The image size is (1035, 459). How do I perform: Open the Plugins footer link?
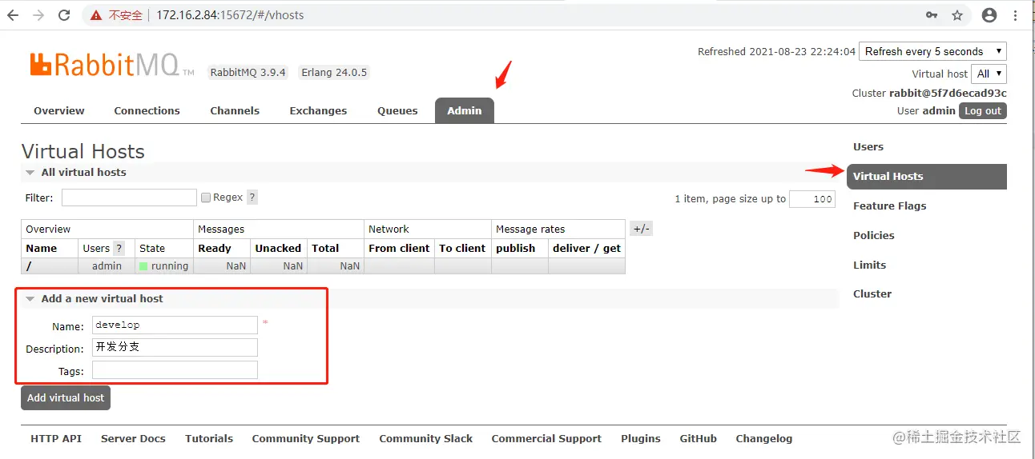[641, 439]
